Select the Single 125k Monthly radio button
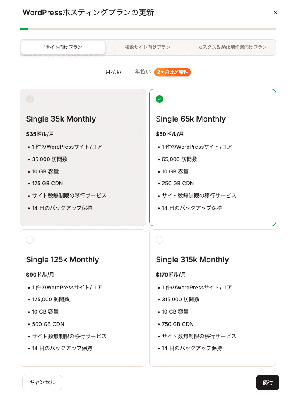Screen dimensions: 294x394 [x=30, y=240]
